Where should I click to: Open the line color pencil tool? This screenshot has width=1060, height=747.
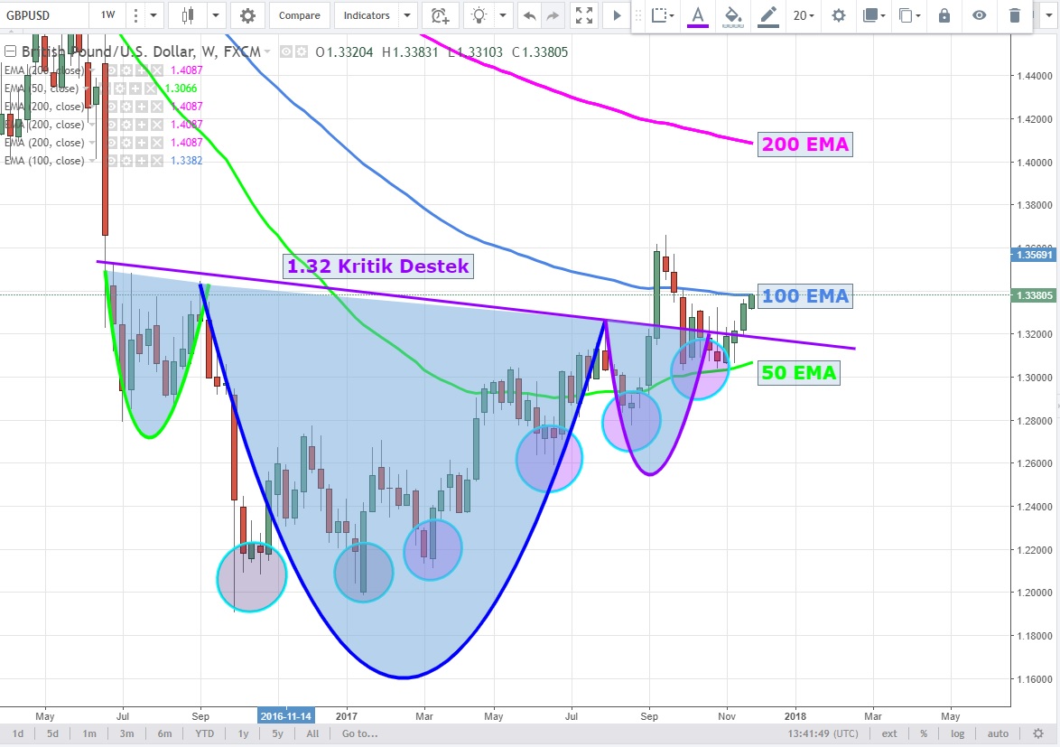pos(768,15)
